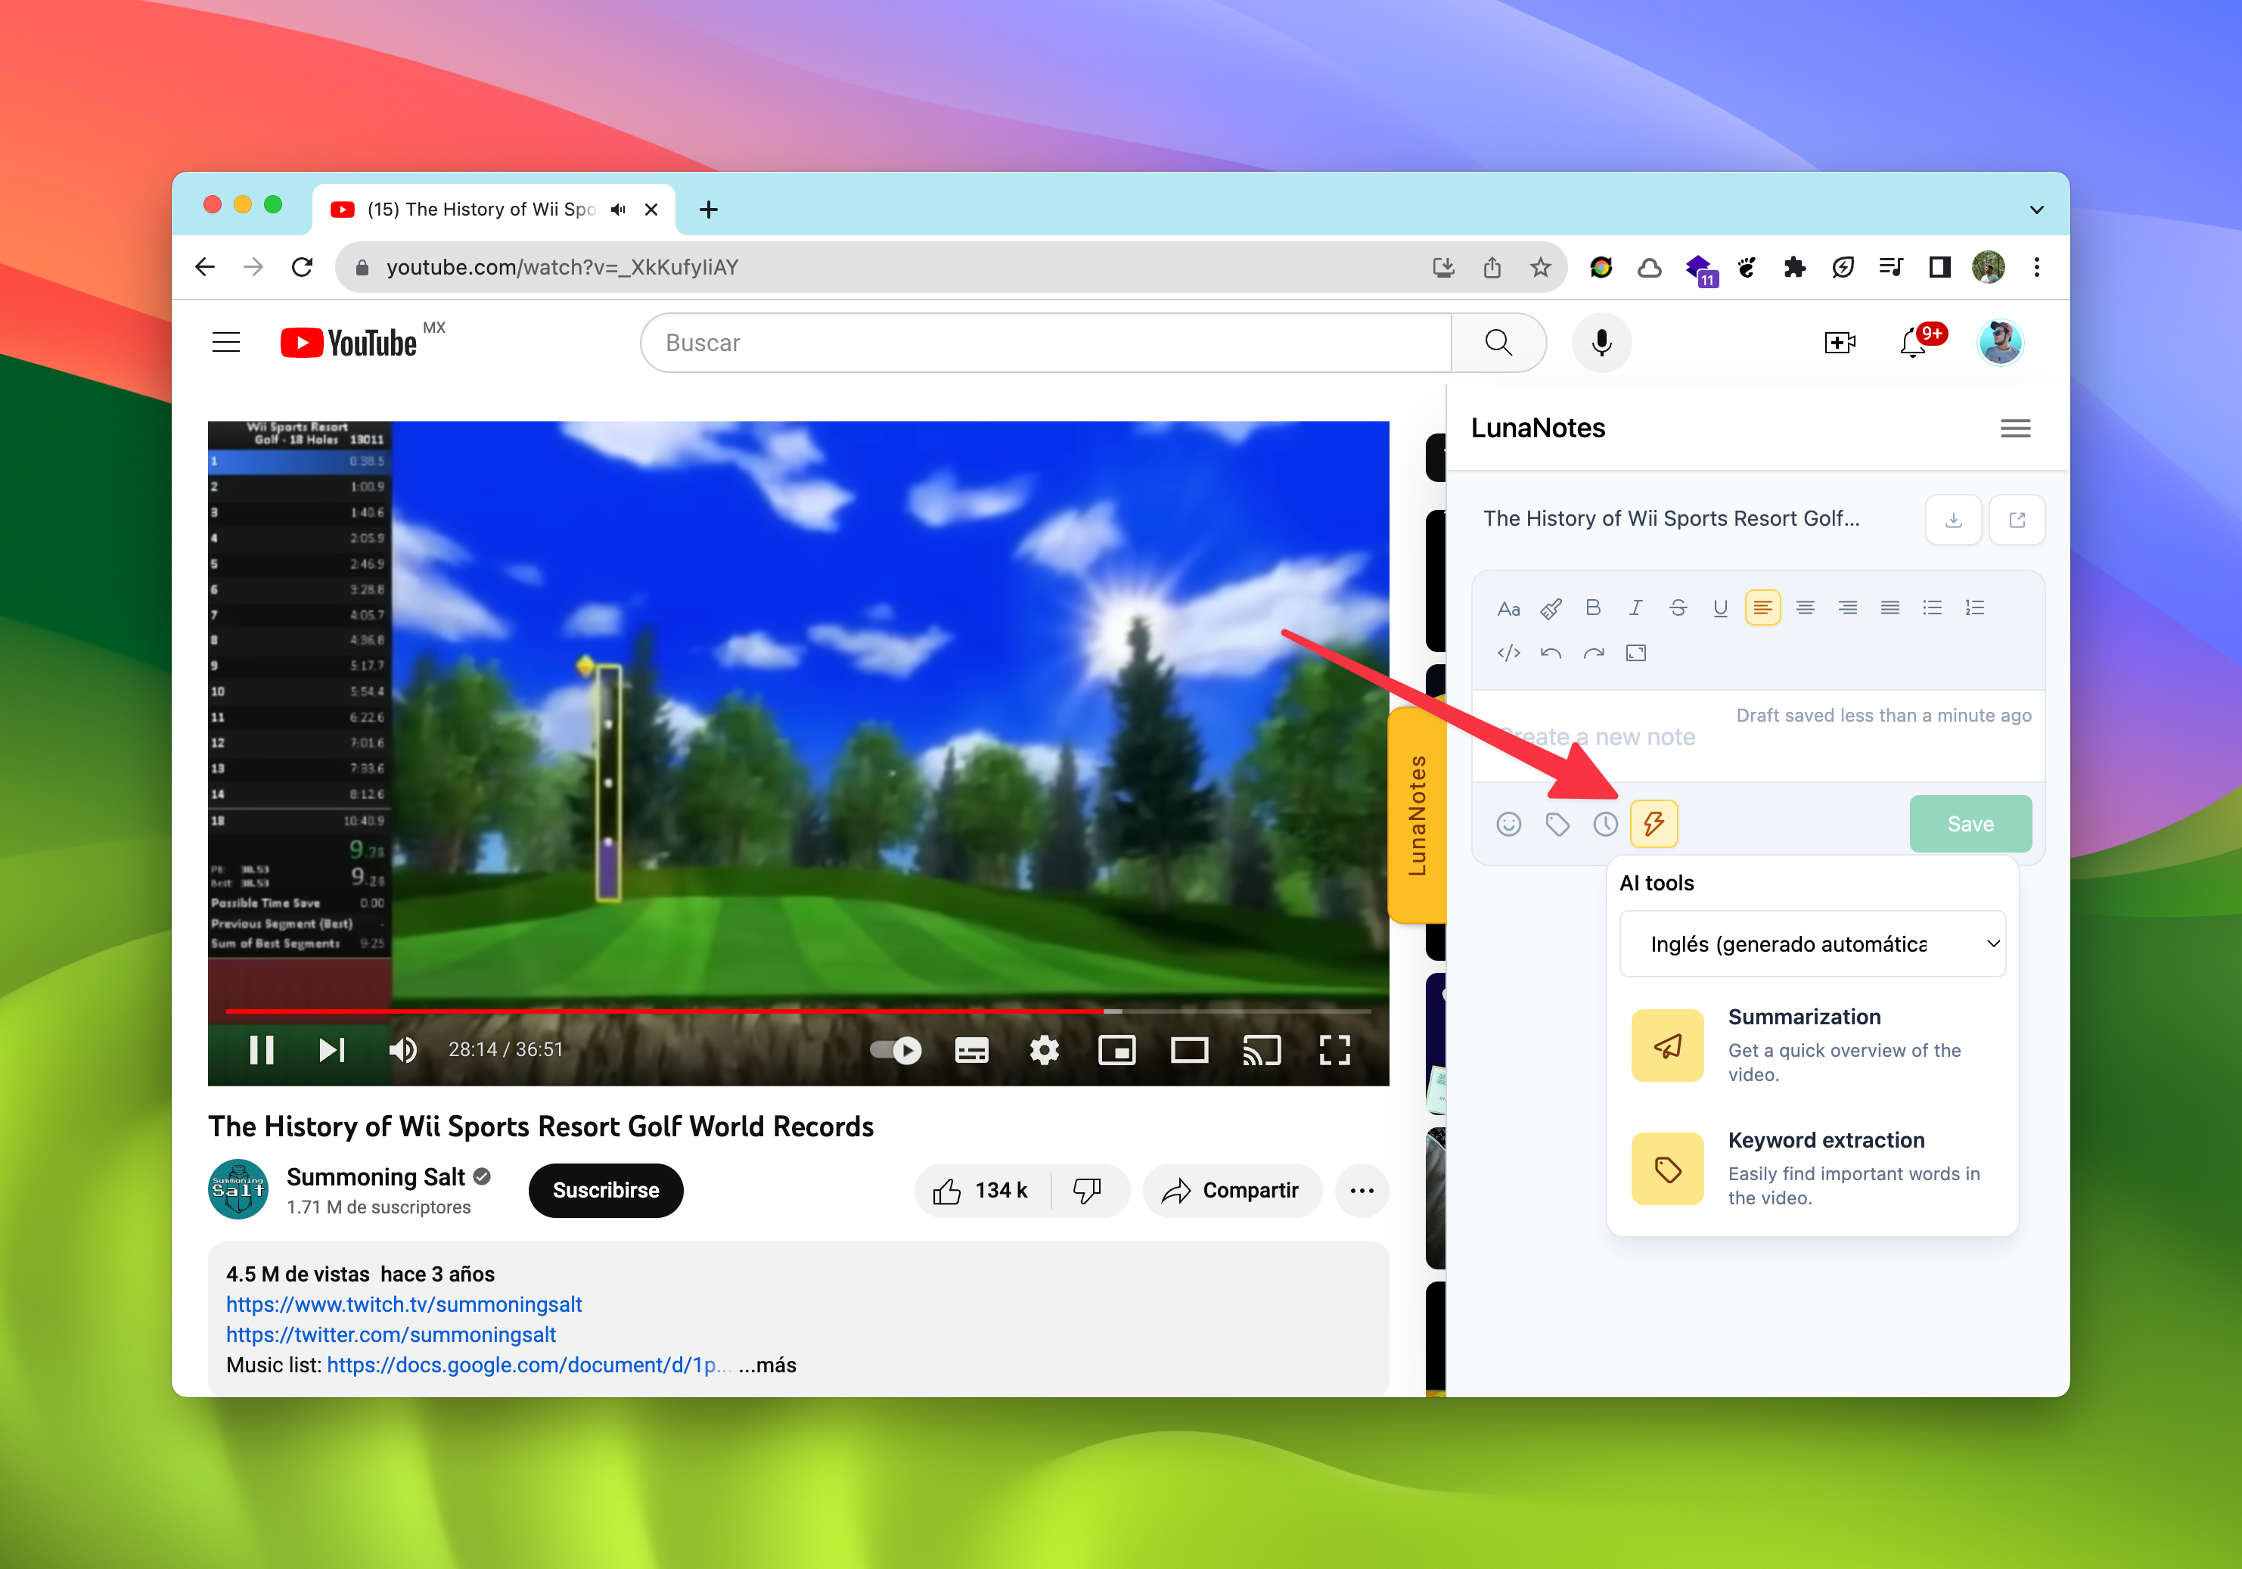Toggle video subtitles

tap(971, 1049)
